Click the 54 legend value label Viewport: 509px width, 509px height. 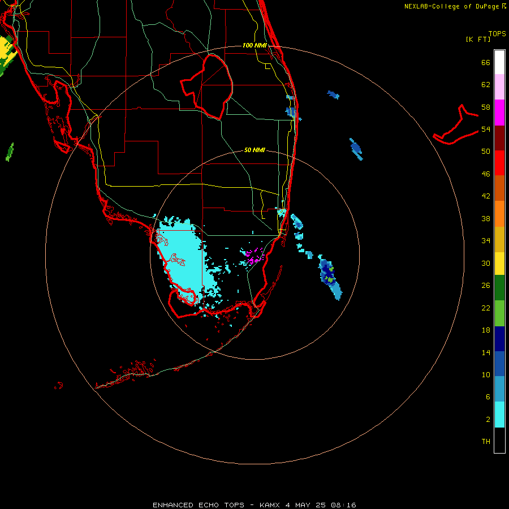(x=486, y=129)
